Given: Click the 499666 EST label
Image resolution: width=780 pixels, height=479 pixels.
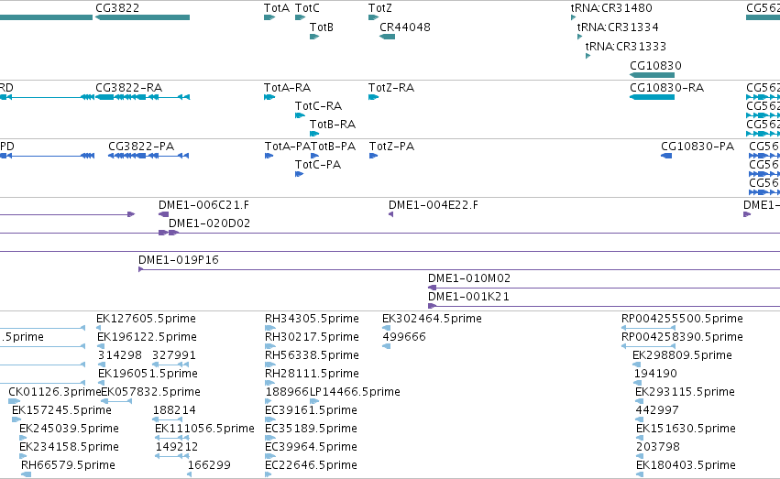Looking at the screenshot, I should click(x=404, y=337).
